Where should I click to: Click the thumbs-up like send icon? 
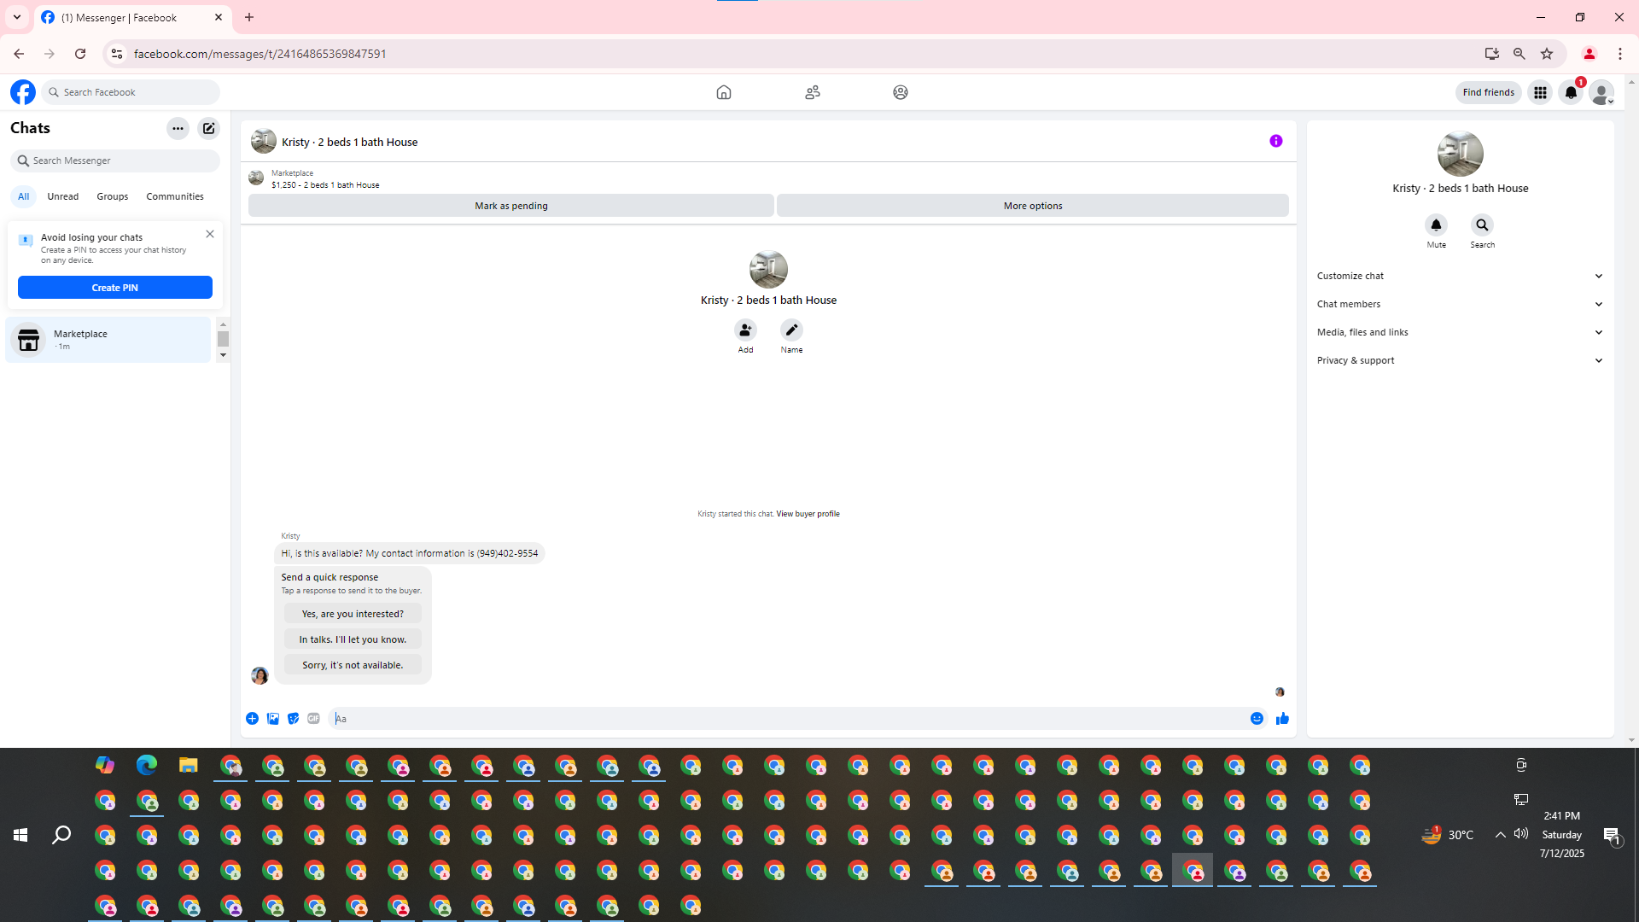1282,719
